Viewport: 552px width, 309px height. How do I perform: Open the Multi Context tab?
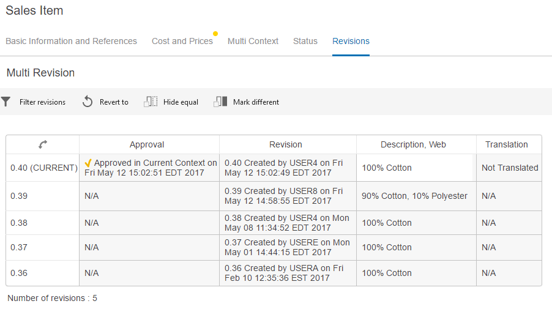click(x=253, y=41)
